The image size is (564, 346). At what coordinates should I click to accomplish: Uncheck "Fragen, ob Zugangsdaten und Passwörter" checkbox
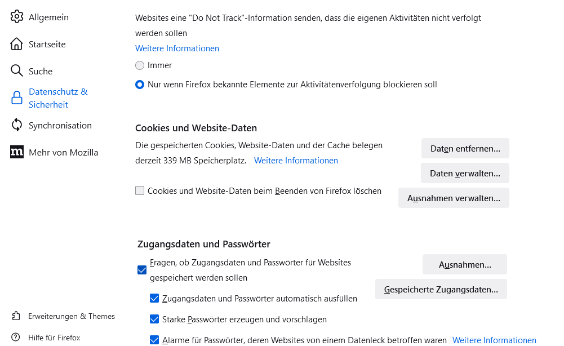tap(142, 270)
